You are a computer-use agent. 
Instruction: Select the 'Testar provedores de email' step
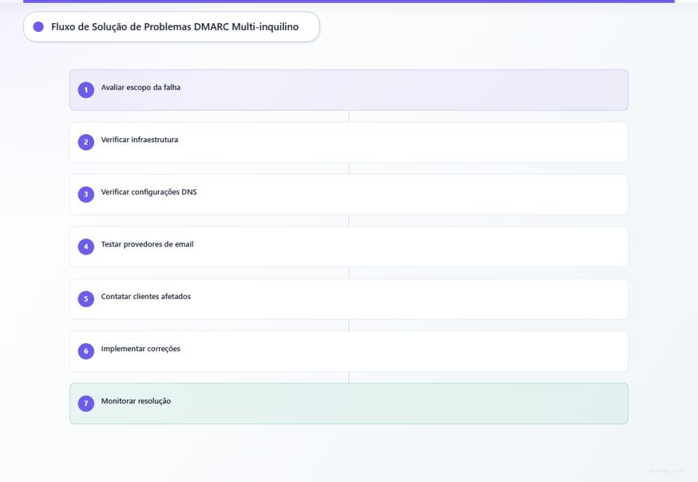click(349, 246)
